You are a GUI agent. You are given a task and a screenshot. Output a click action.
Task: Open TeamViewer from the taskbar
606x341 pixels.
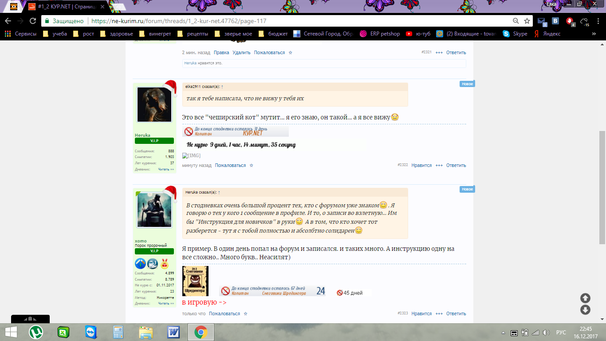tap(91, 332)
